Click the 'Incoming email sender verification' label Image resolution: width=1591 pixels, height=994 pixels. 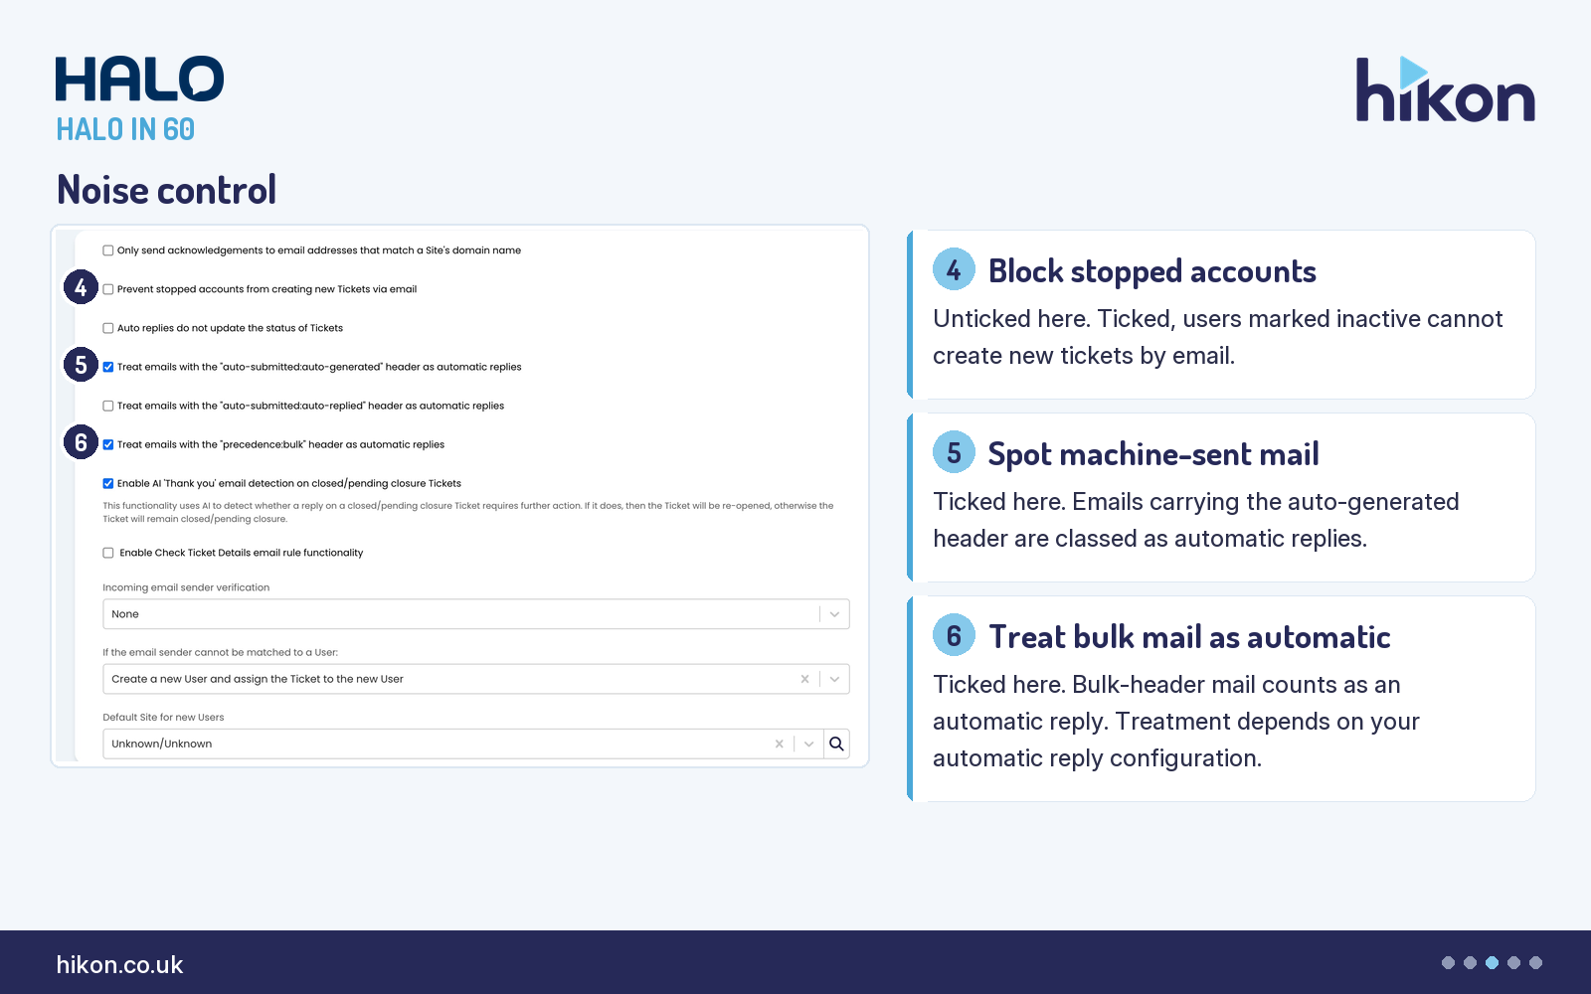(186, 587)
